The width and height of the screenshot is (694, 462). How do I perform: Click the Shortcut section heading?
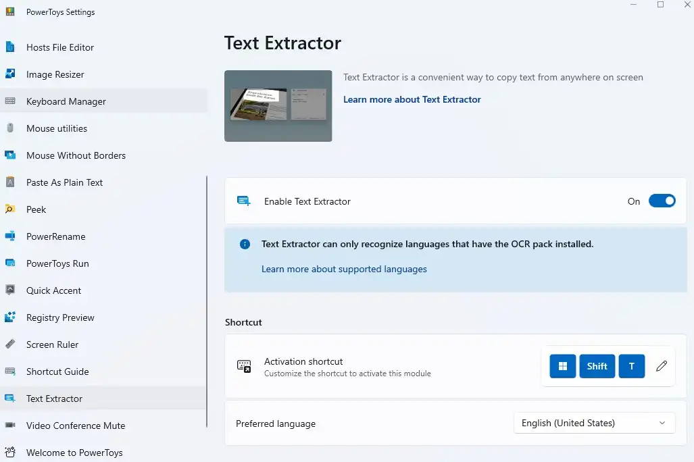tap(243, 322)
